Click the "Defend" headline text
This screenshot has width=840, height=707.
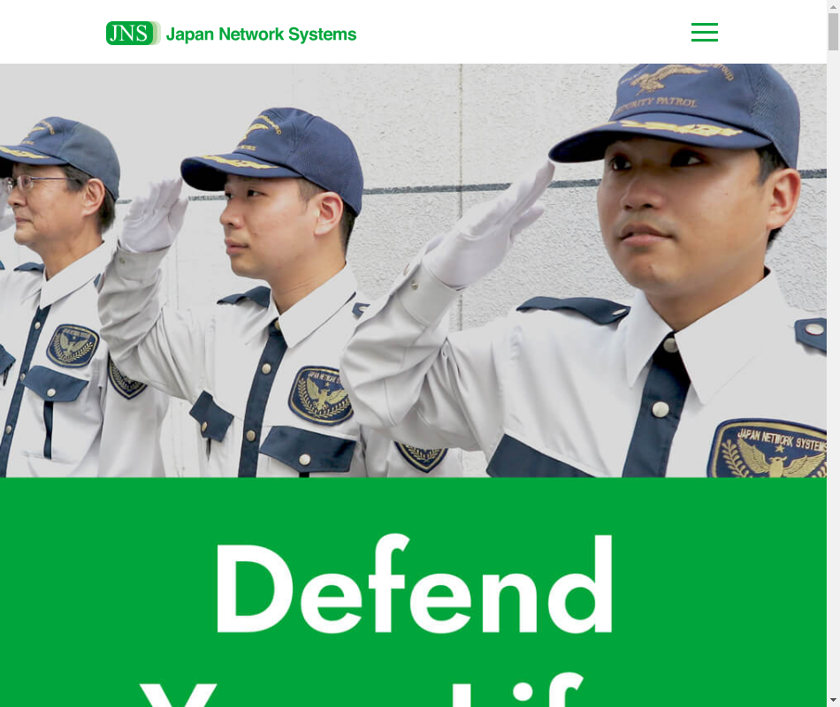pos(414,585)
